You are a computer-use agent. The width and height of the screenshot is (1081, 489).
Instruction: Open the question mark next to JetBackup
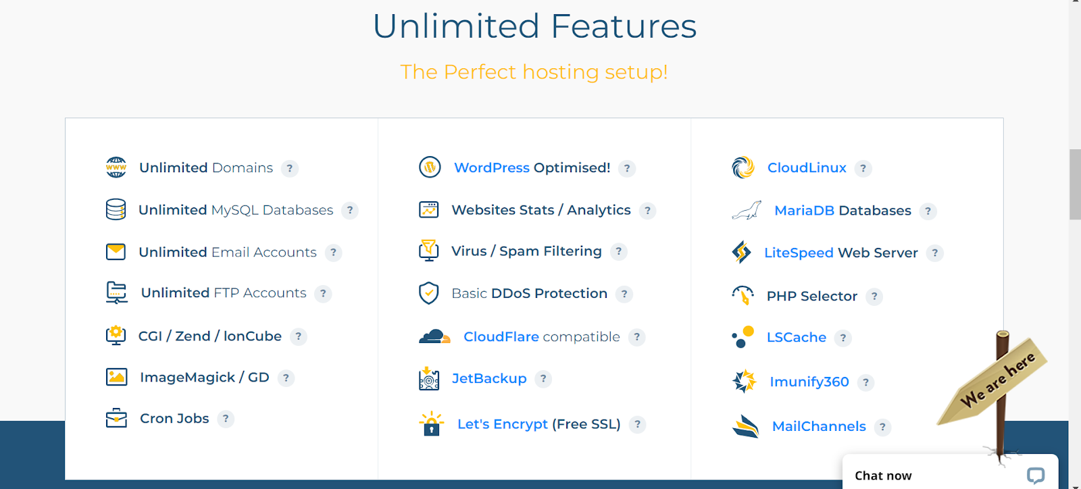pos(543,379)
